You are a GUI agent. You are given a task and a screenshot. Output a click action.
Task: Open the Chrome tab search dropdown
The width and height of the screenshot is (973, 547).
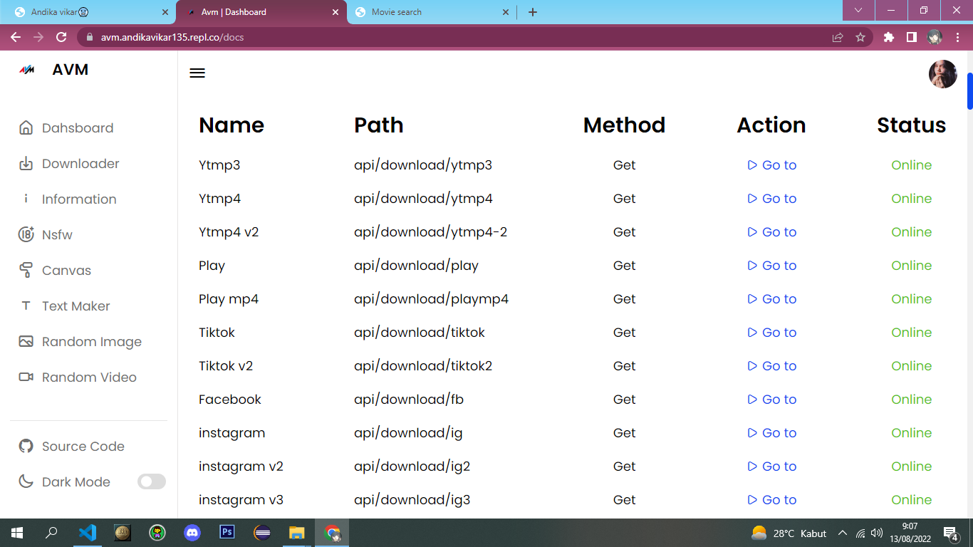858,11
